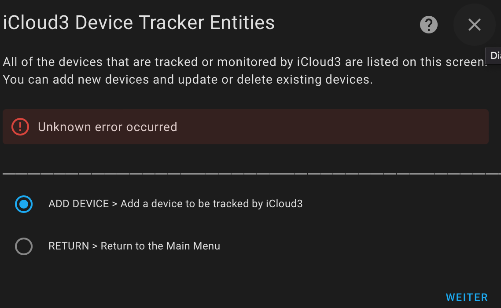Click the Unknown error occurred banner
Screen dimensions: 501x308
(x=246, y=127)
